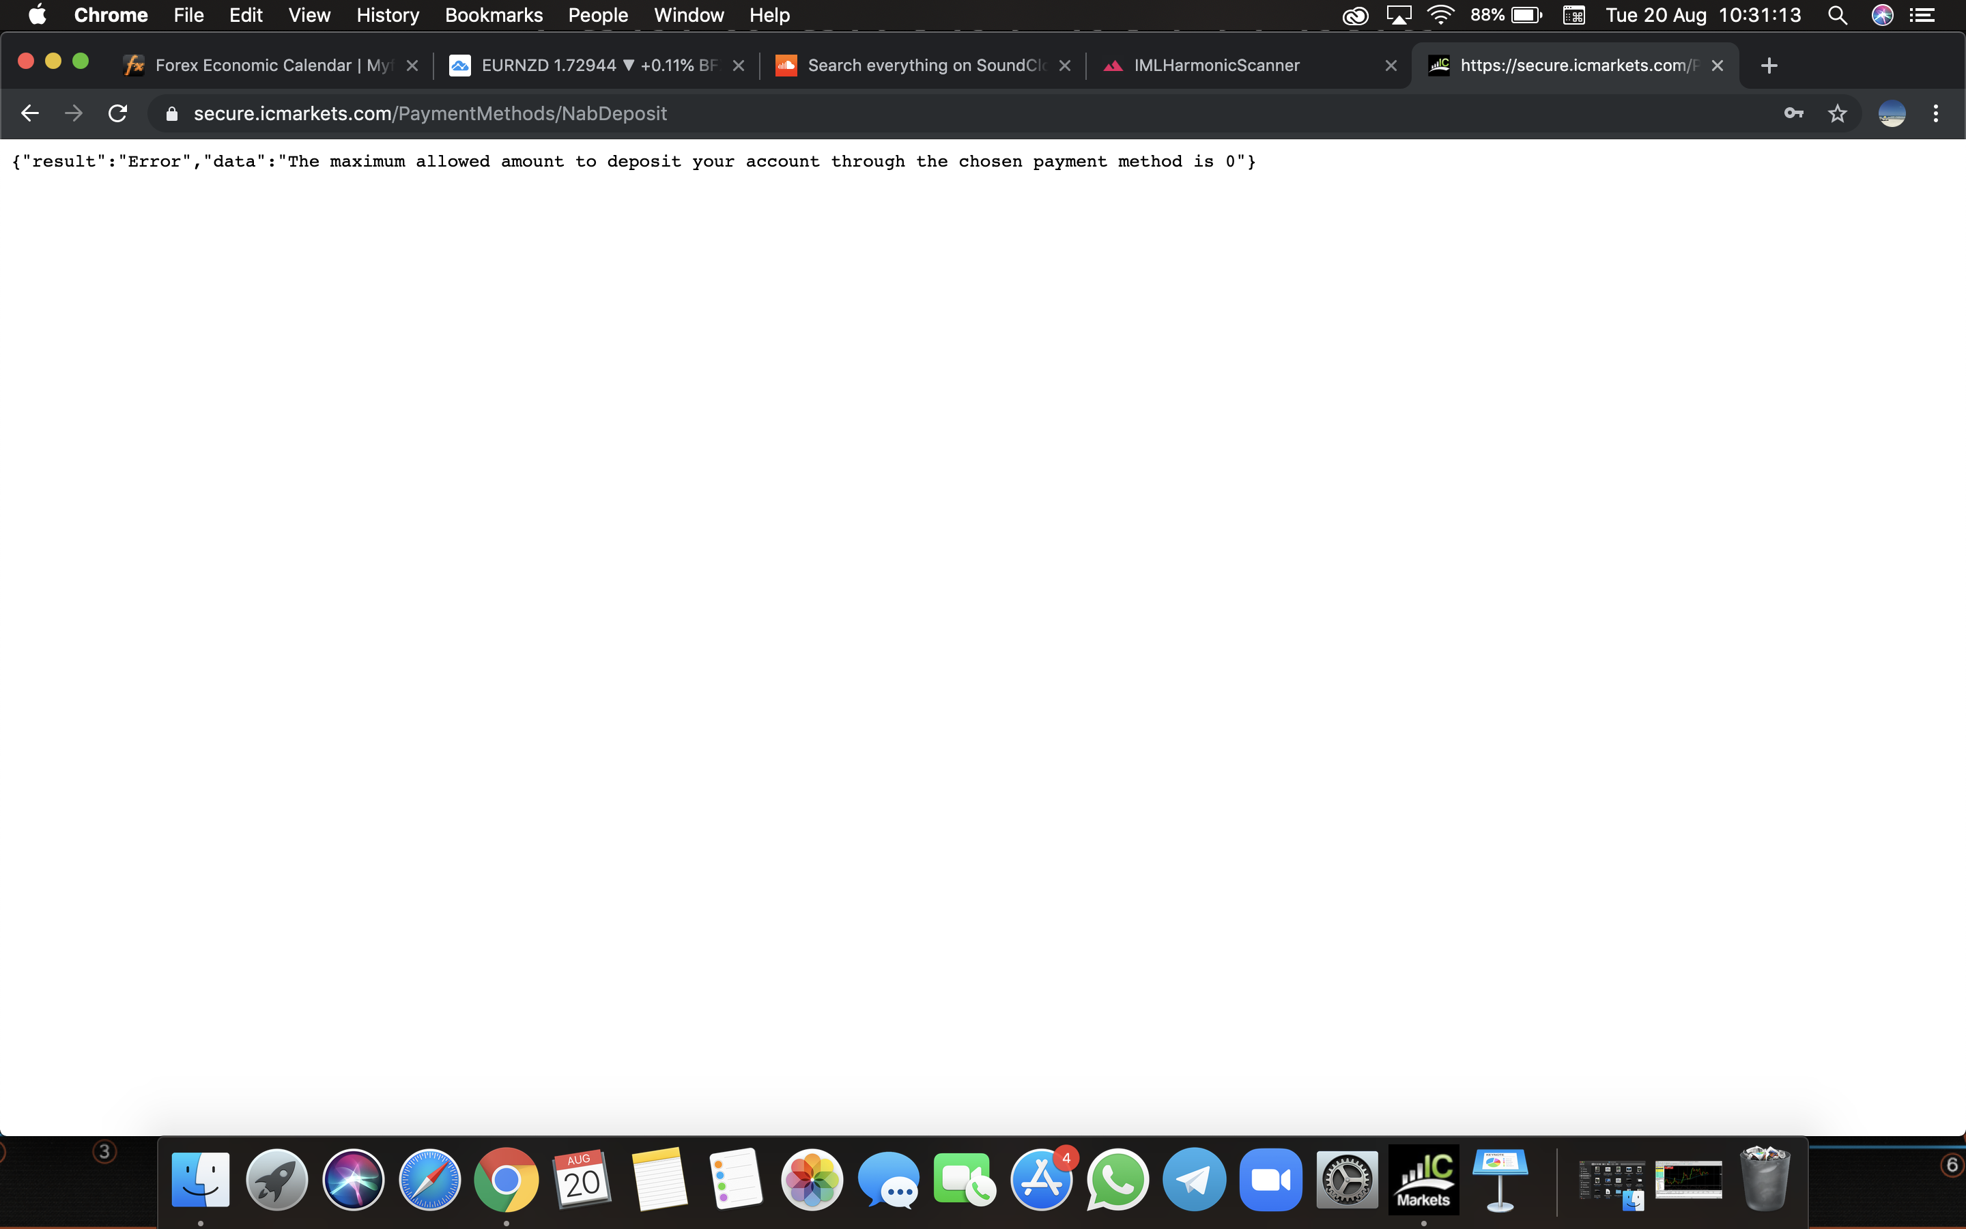Close the icmarkets tab
Image resolution: width=1966 pixels, height=1229 pixels.
tap(1718, 66)
